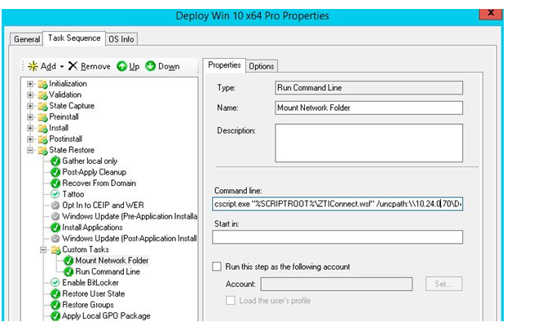Screen dimensions: 547x331
Task: Click green check icon beside Restore Groups
Action: coord(55,305)
